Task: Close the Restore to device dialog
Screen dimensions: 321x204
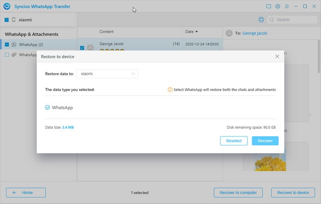Action: [277, 56]
